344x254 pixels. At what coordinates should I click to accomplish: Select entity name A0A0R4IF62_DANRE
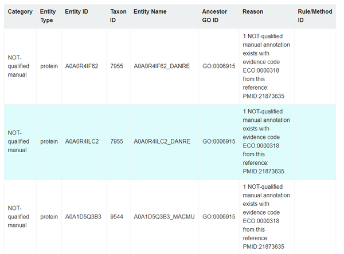tap(162, 66)
